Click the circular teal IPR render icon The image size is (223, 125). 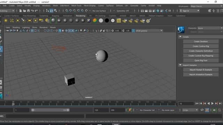point(158,11)
